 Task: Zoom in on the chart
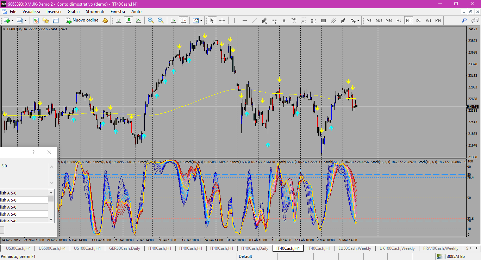point(151,20)
